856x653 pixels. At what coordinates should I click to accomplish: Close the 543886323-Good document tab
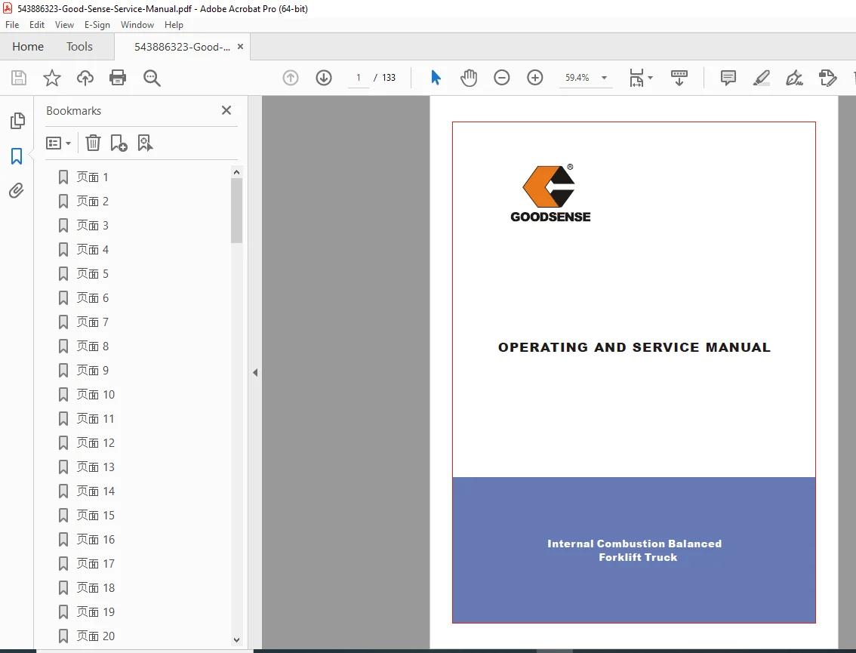240,46
